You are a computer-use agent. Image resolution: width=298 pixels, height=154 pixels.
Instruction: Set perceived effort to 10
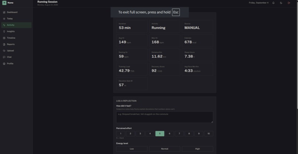click(x=209, y=133)
